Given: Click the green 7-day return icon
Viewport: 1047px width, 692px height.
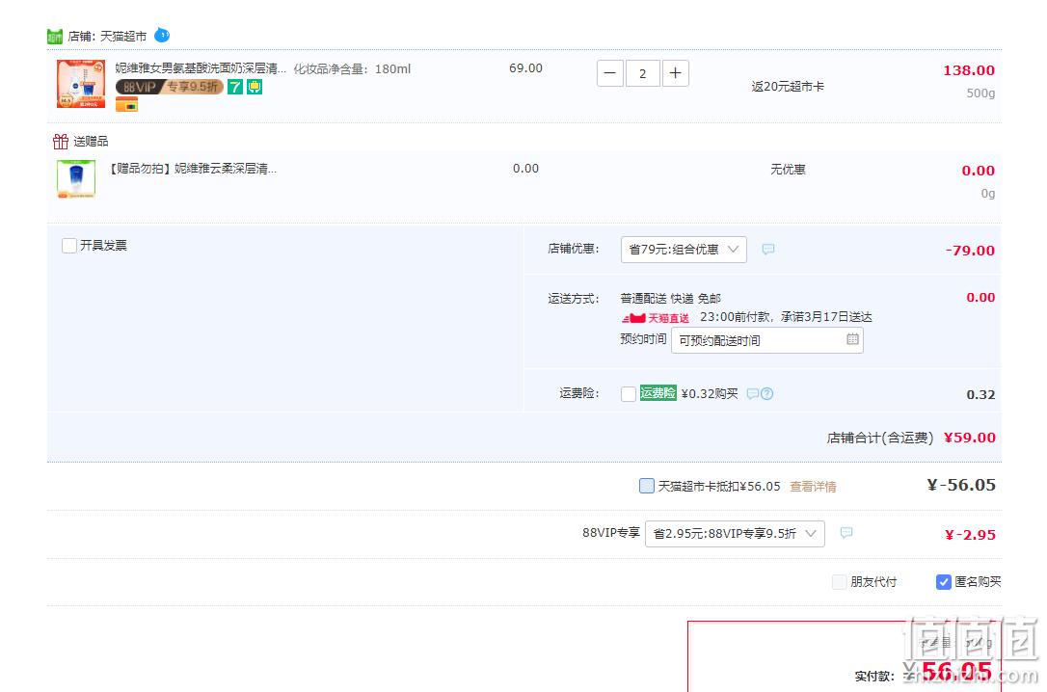Looking at the screenshot, I should pos(235,87).
